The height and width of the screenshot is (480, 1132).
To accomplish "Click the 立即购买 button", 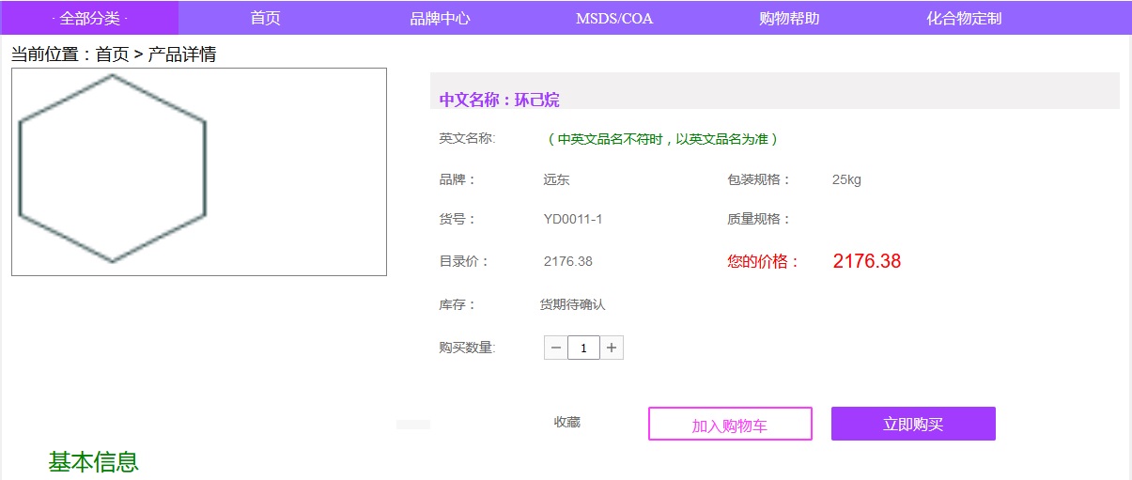I will (x=913, y=424).
